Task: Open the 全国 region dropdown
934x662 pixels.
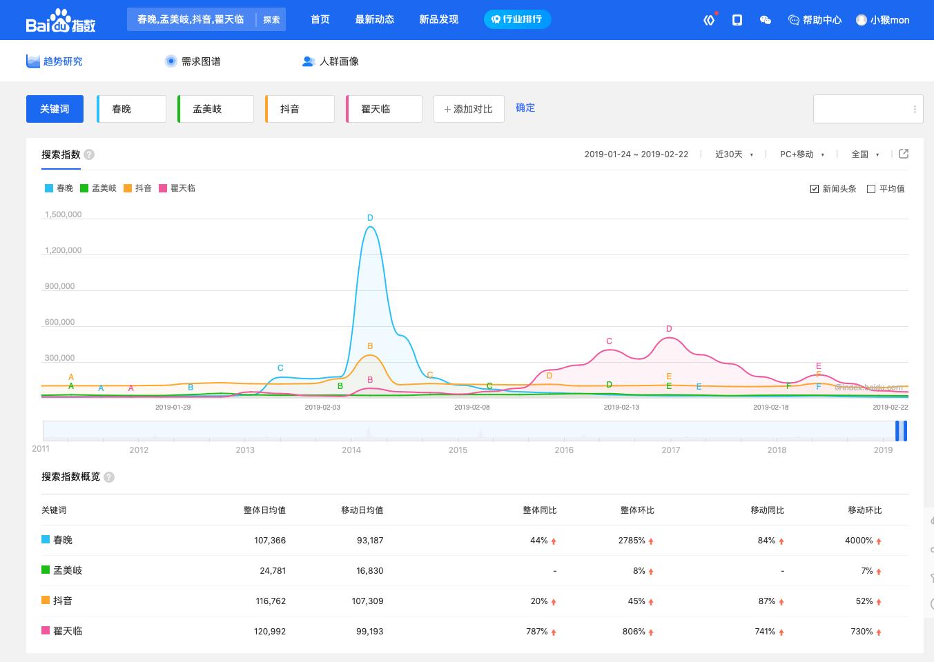Action: 864,154
